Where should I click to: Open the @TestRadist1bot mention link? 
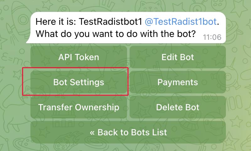pos(180,22)
